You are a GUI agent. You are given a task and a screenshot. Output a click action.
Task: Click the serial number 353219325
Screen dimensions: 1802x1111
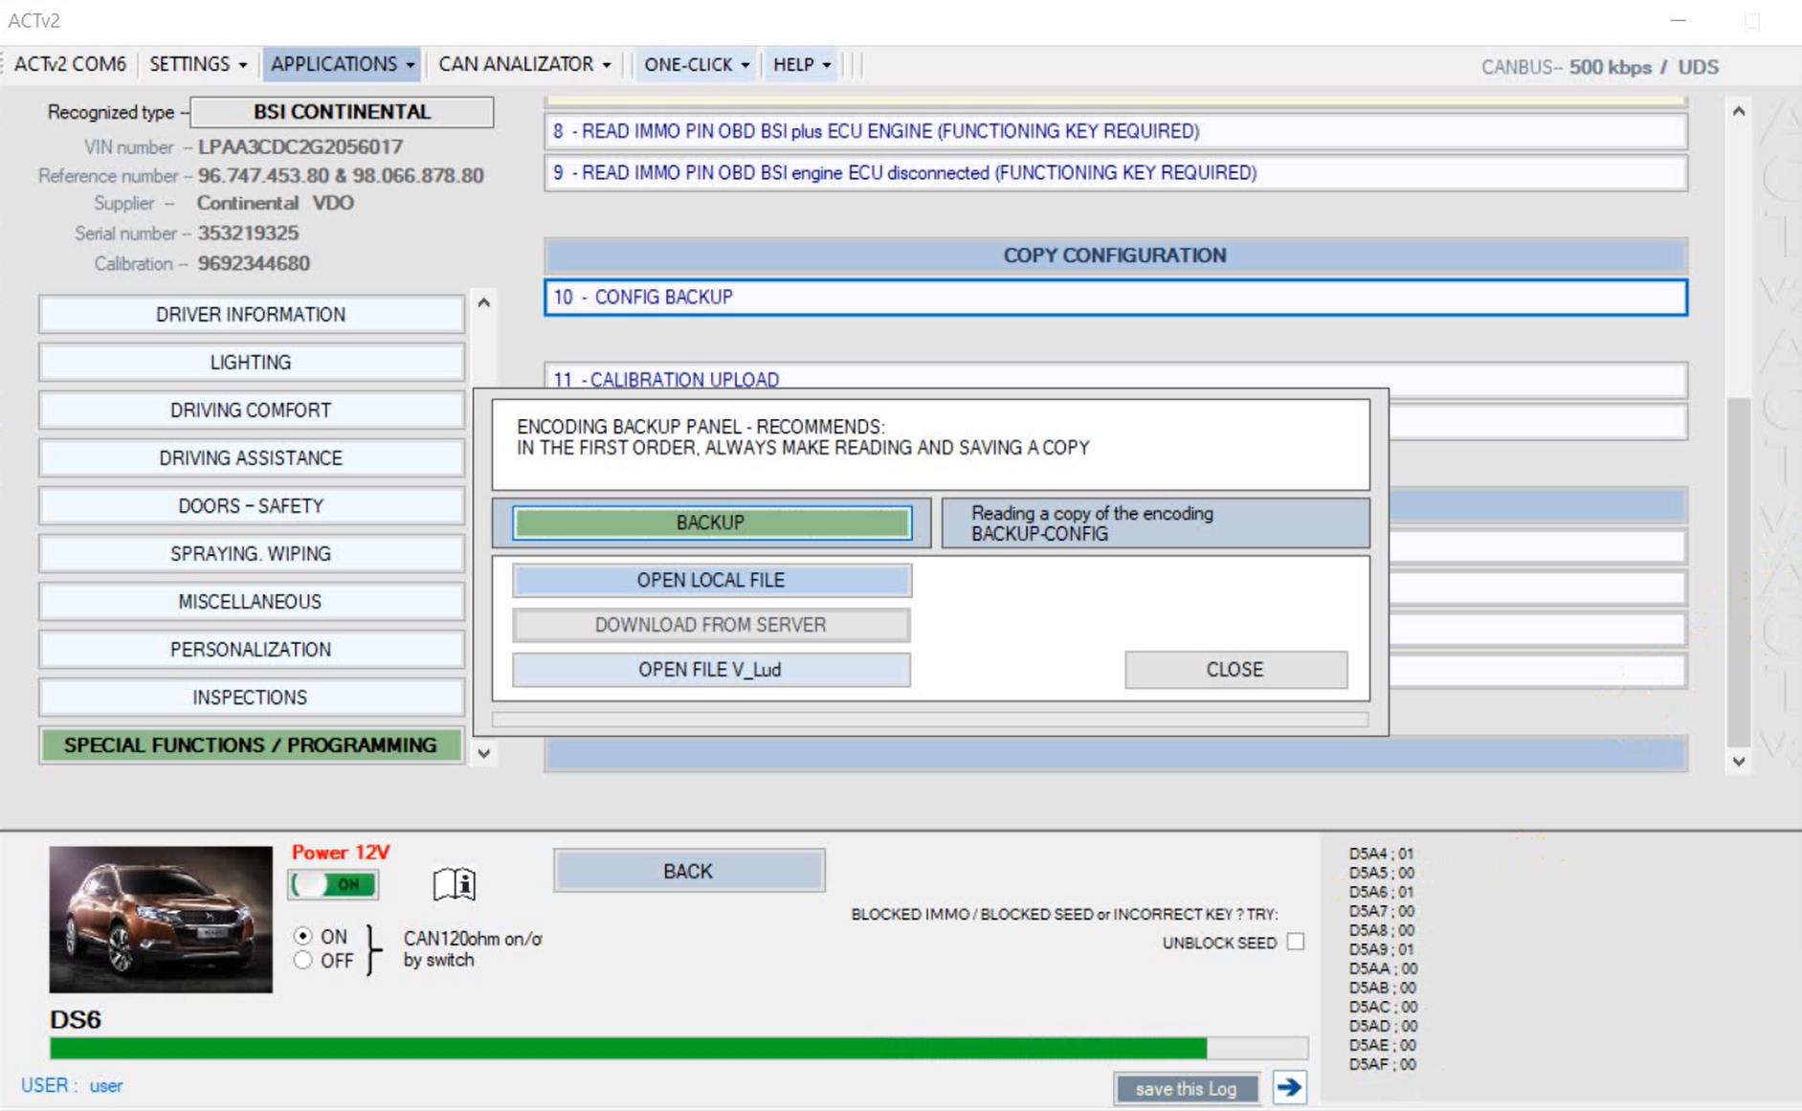coord(249,233)
